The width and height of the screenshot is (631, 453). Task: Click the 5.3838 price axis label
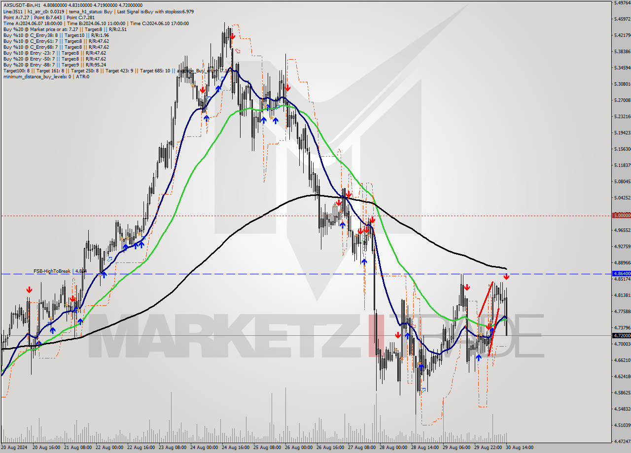coord(622,52)
